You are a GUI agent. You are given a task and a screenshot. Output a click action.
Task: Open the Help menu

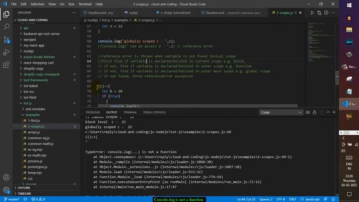pyautogui.click(x=99, y=4)
